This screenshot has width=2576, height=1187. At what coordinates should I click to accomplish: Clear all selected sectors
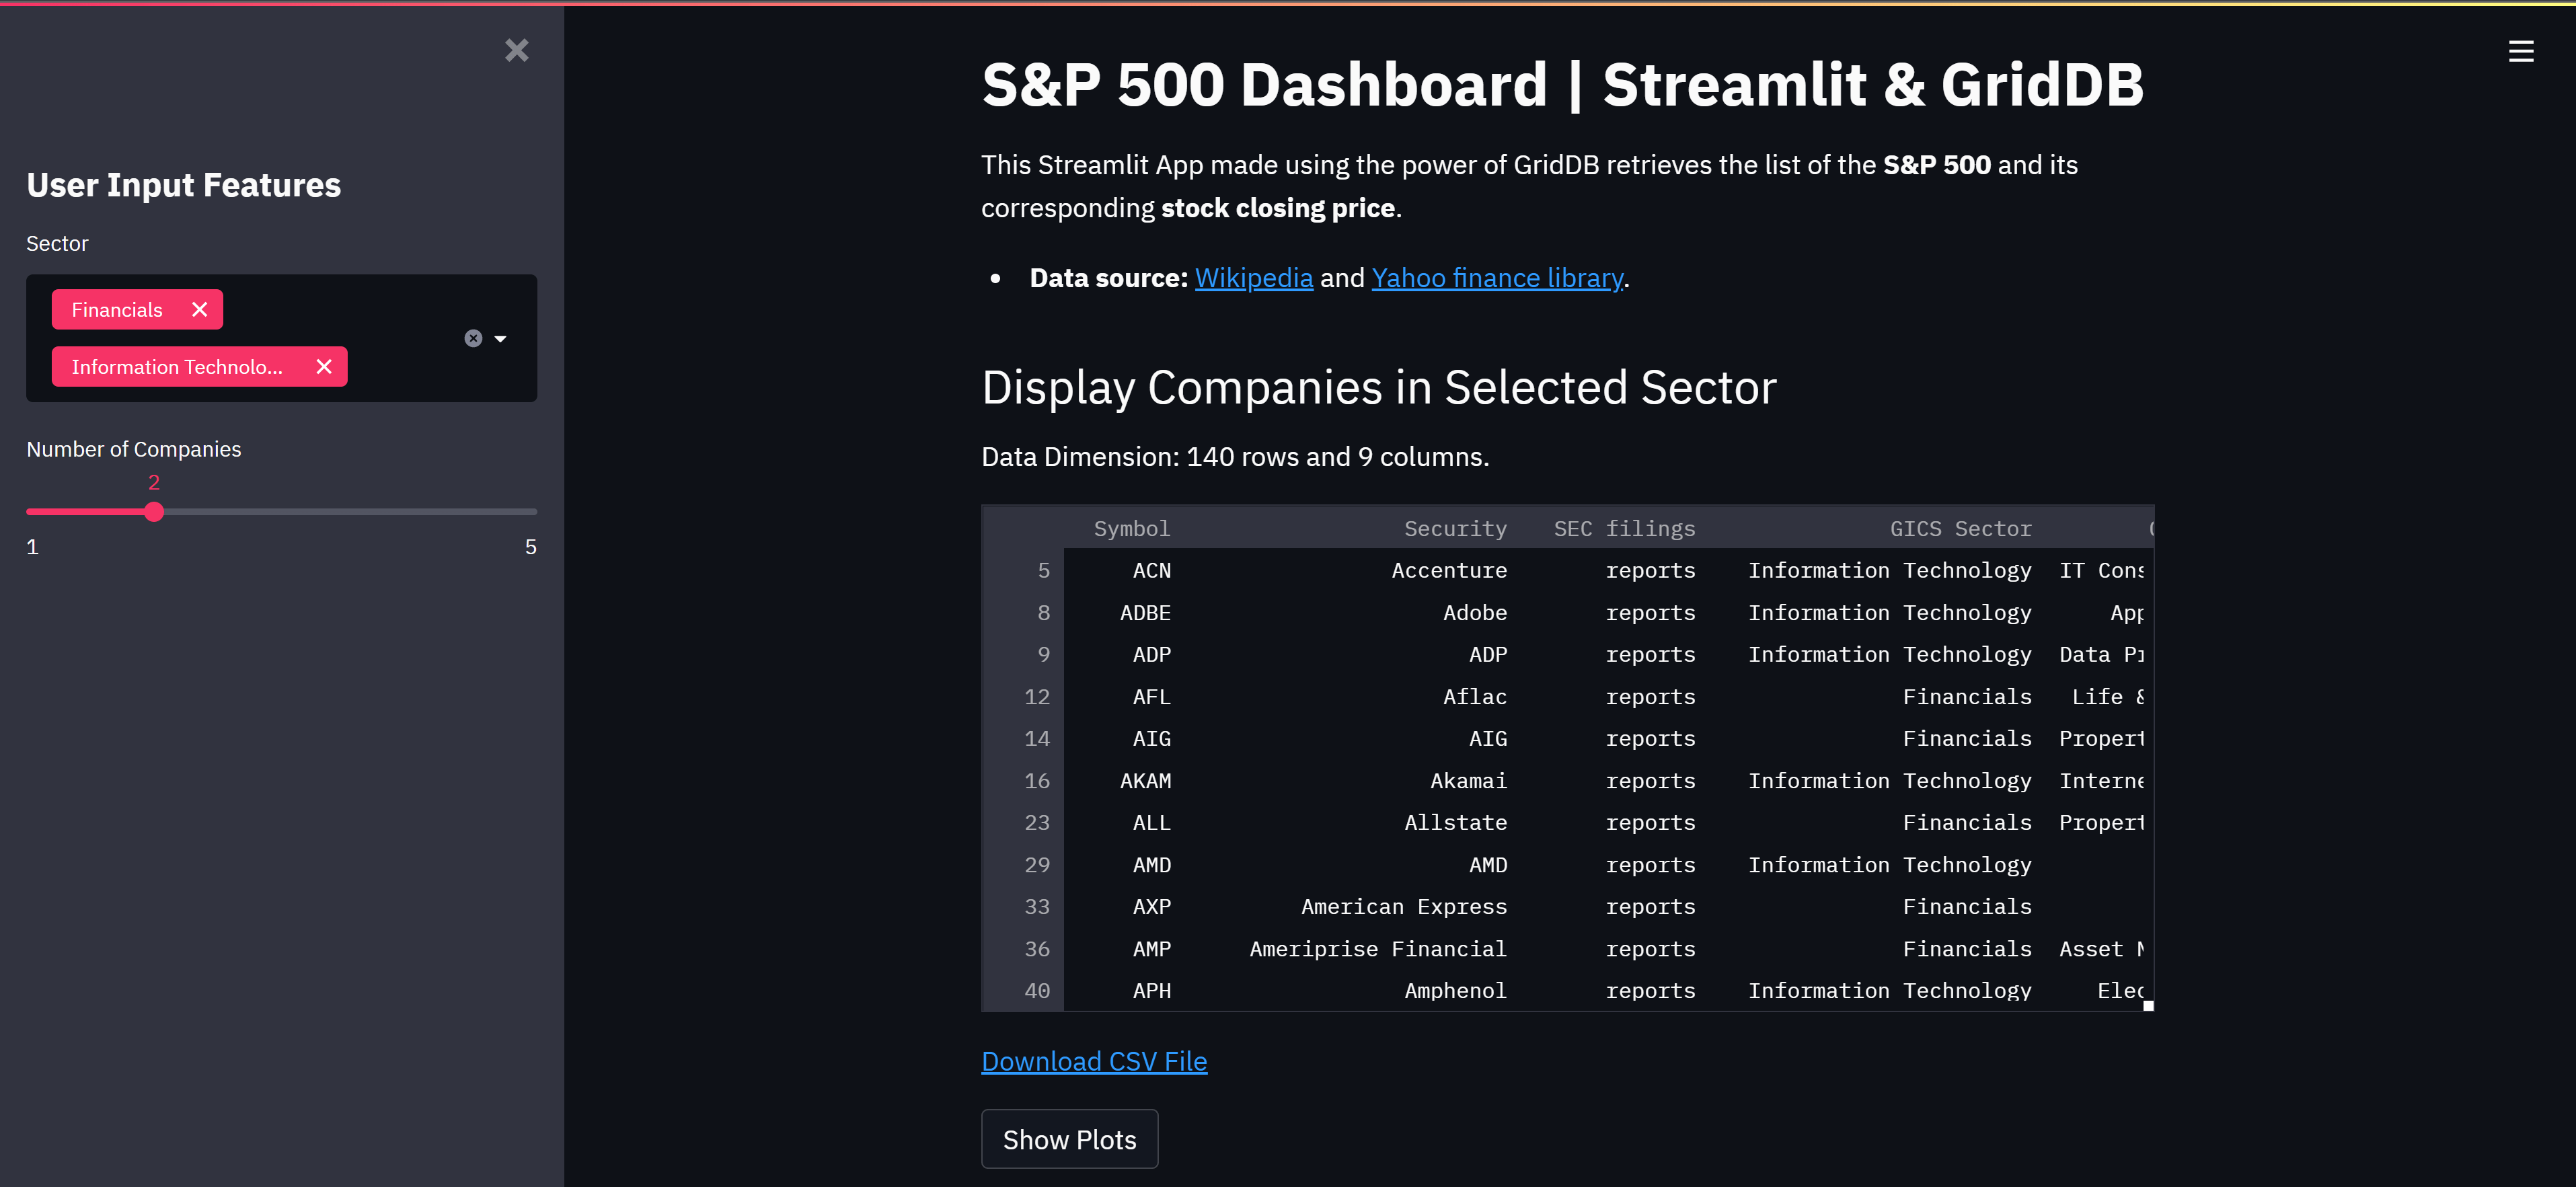click(x=473, y=338)
